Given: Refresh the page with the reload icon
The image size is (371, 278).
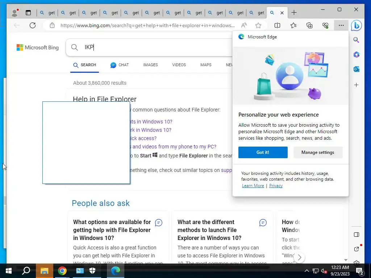Looking at the screenshot, I should coord(33,25).
